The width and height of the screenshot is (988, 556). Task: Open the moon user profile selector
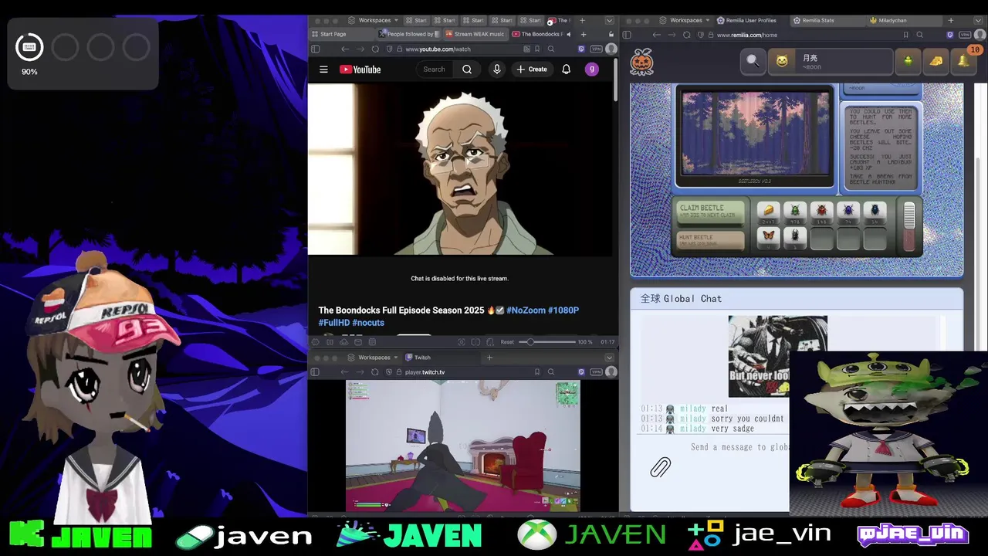(831, 61)
